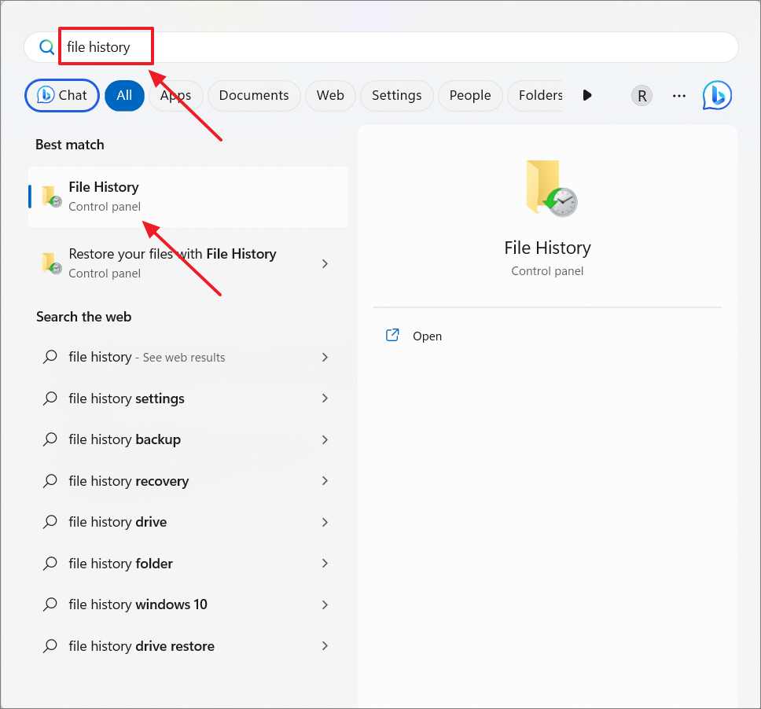Open File History from the preview pane
761x709 pixels.
(427, 336)
